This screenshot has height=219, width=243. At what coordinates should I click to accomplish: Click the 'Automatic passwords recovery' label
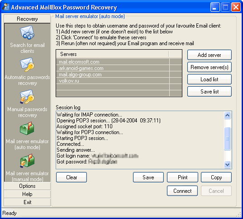[27, 80]
